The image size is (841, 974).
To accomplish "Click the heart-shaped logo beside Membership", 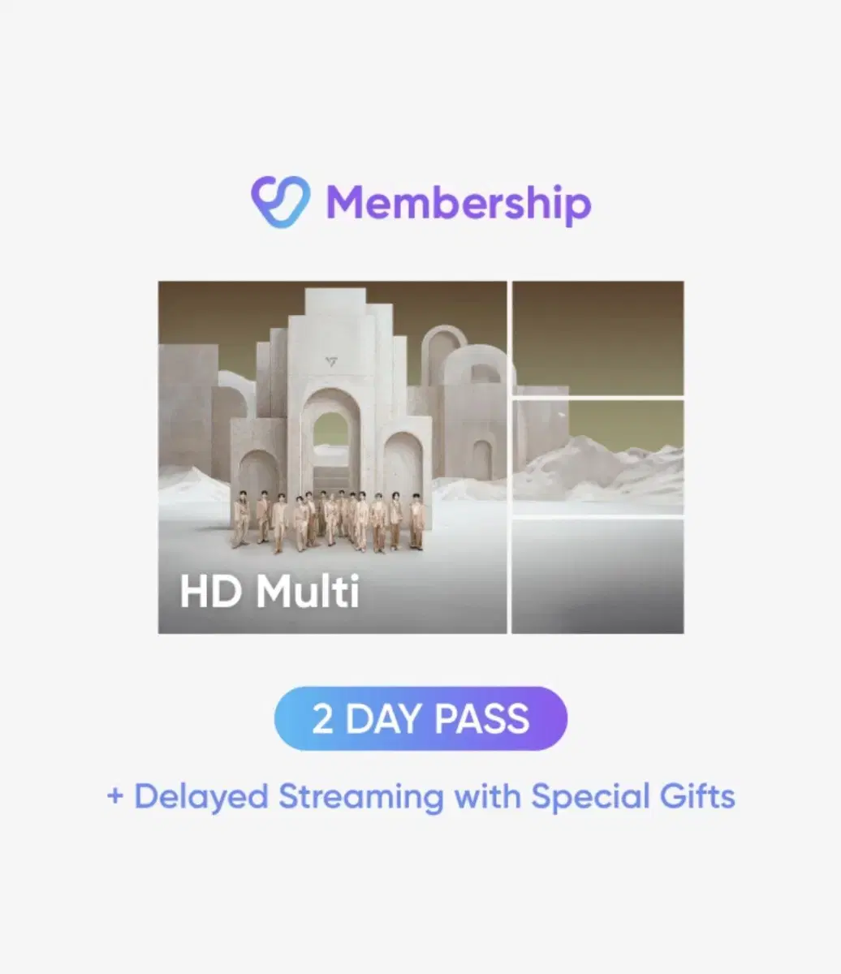I will point(280,202).
